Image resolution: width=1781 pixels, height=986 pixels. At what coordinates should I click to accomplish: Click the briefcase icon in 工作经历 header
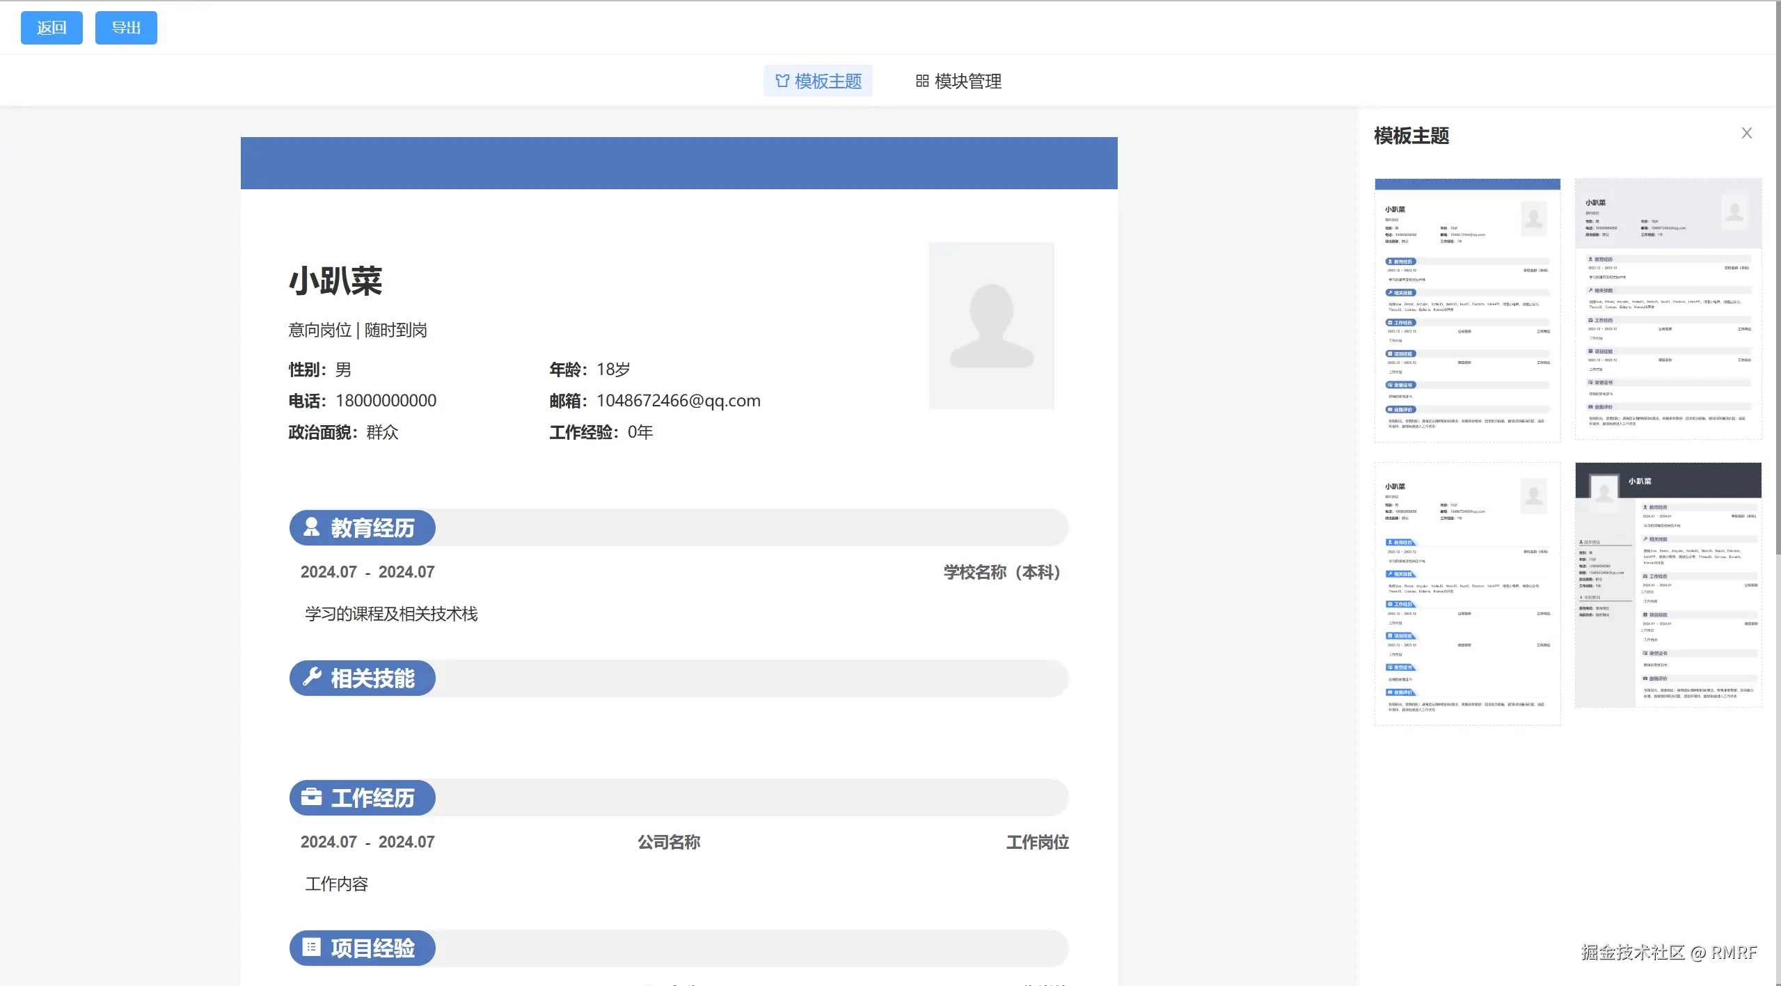[311, 797]
